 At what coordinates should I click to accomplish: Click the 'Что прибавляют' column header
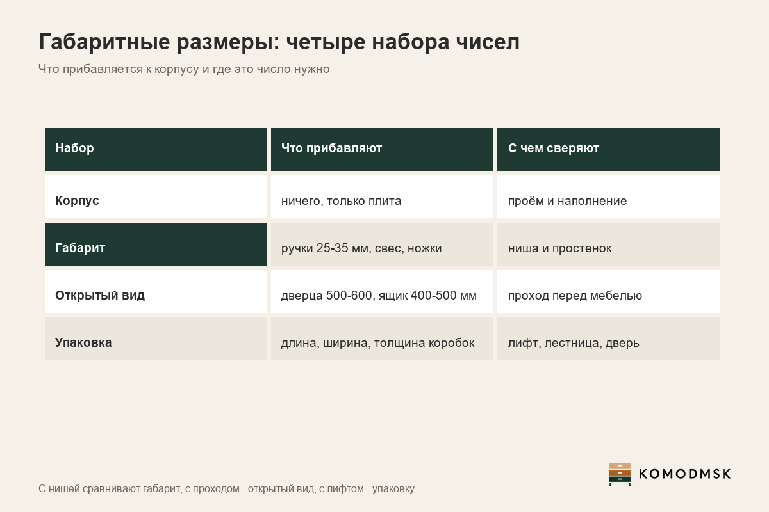pos(382,149)
